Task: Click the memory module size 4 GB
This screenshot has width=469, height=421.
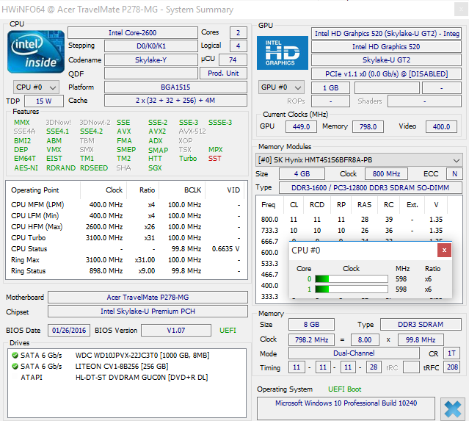Action: coord(302,173)
